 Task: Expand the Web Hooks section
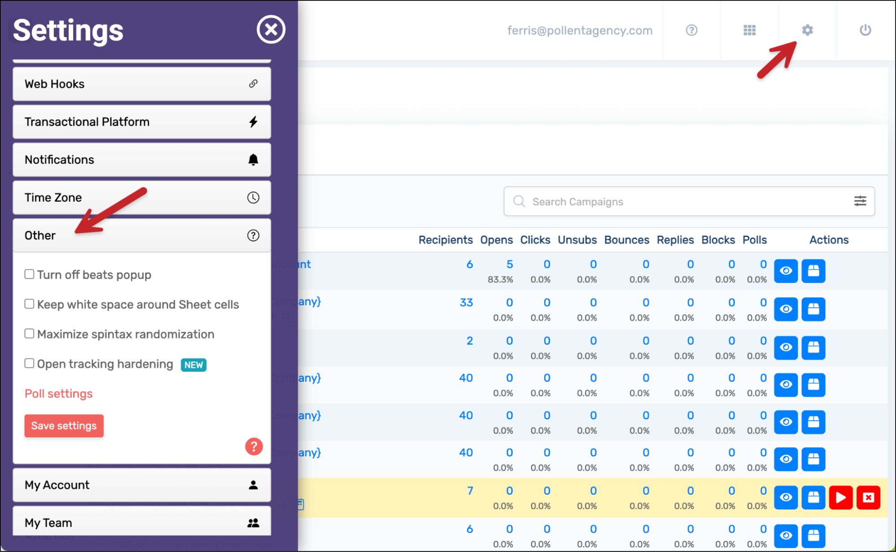pyautogui.click(x=142, y=84)
